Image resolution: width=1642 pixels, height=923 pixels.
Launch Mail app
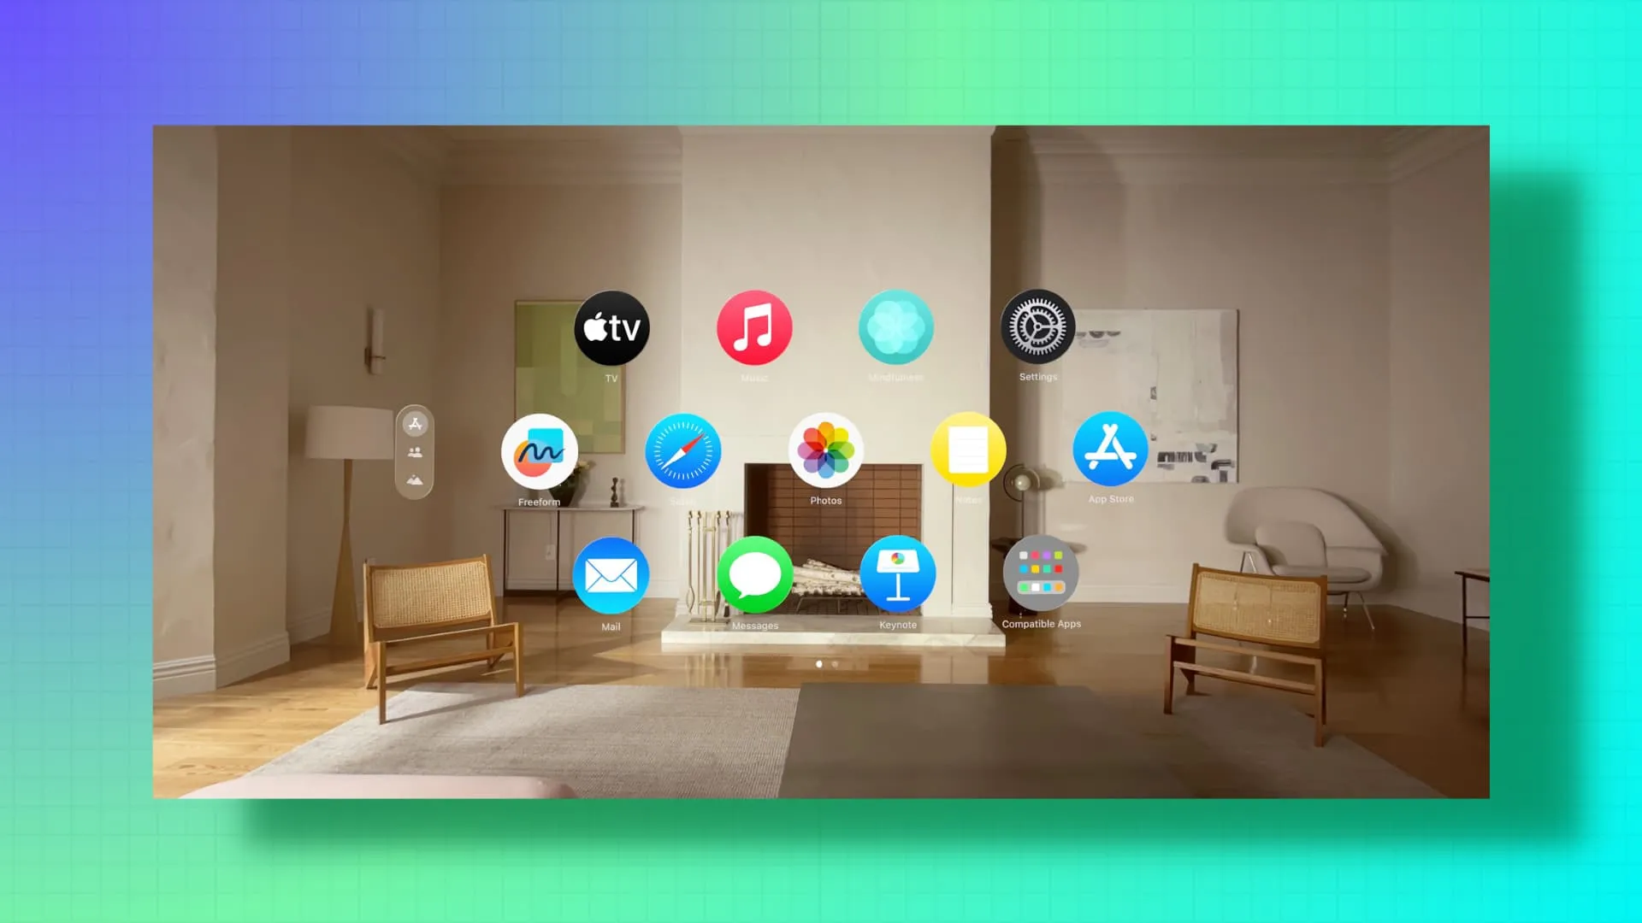click(610, 576)
